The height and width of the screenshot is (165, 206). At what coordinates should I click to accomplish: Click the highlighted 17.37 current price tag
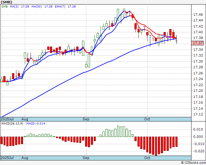click(198, 43)
